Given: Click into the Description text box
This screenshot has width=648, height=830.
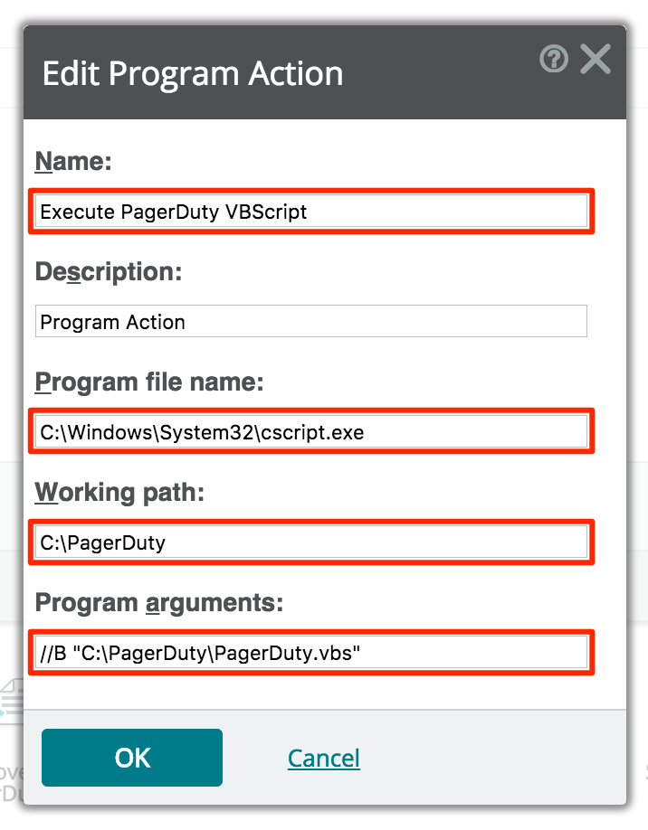Looking at the screenshot, I should click(311, 322).
